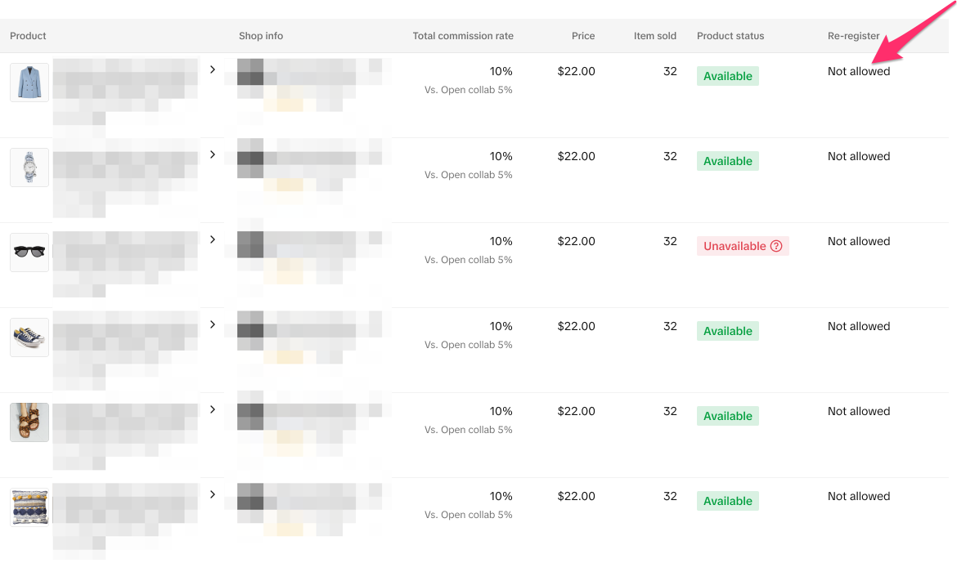The image size is (957, 563).
Task: Expand the blazer product row chevron
Action: tap(213, 69)
